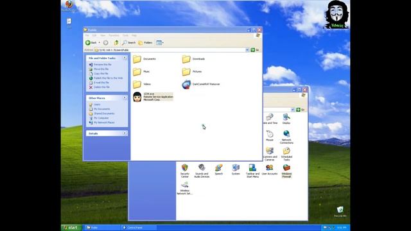
Task: Click the address field showing Users\Public path
Action: pos(170,50)
